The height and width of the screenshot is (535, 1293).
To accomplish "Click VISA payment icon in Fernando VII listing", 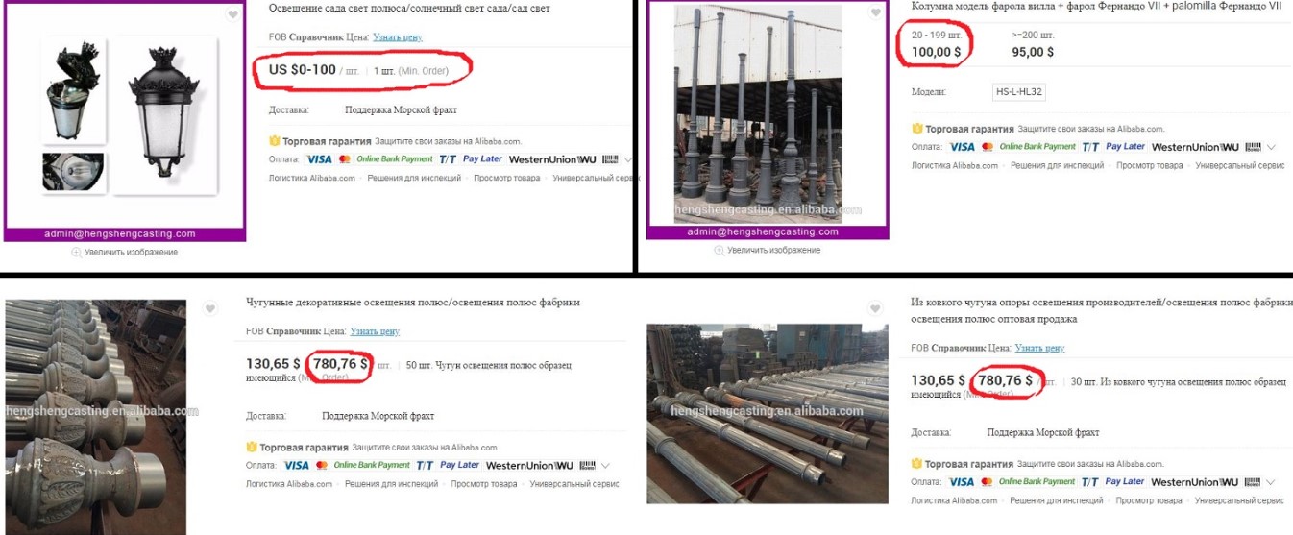I will (962, 147).
